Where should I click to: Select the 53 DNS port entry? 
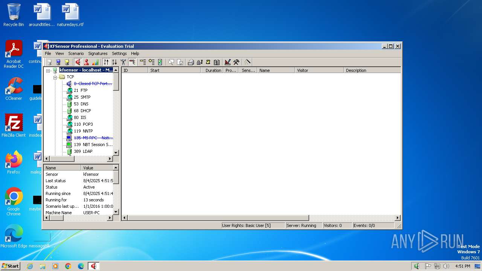pos(81,104)
